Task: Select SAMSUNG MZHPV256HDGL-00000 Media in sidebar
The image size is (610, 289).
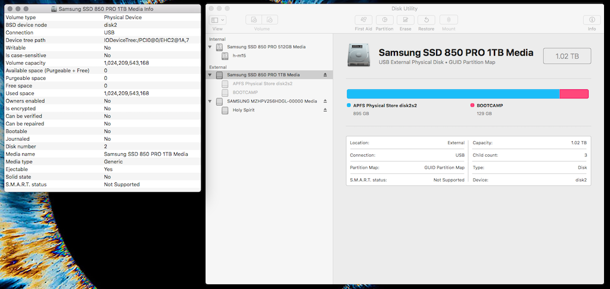Action: tap(272, 101)
